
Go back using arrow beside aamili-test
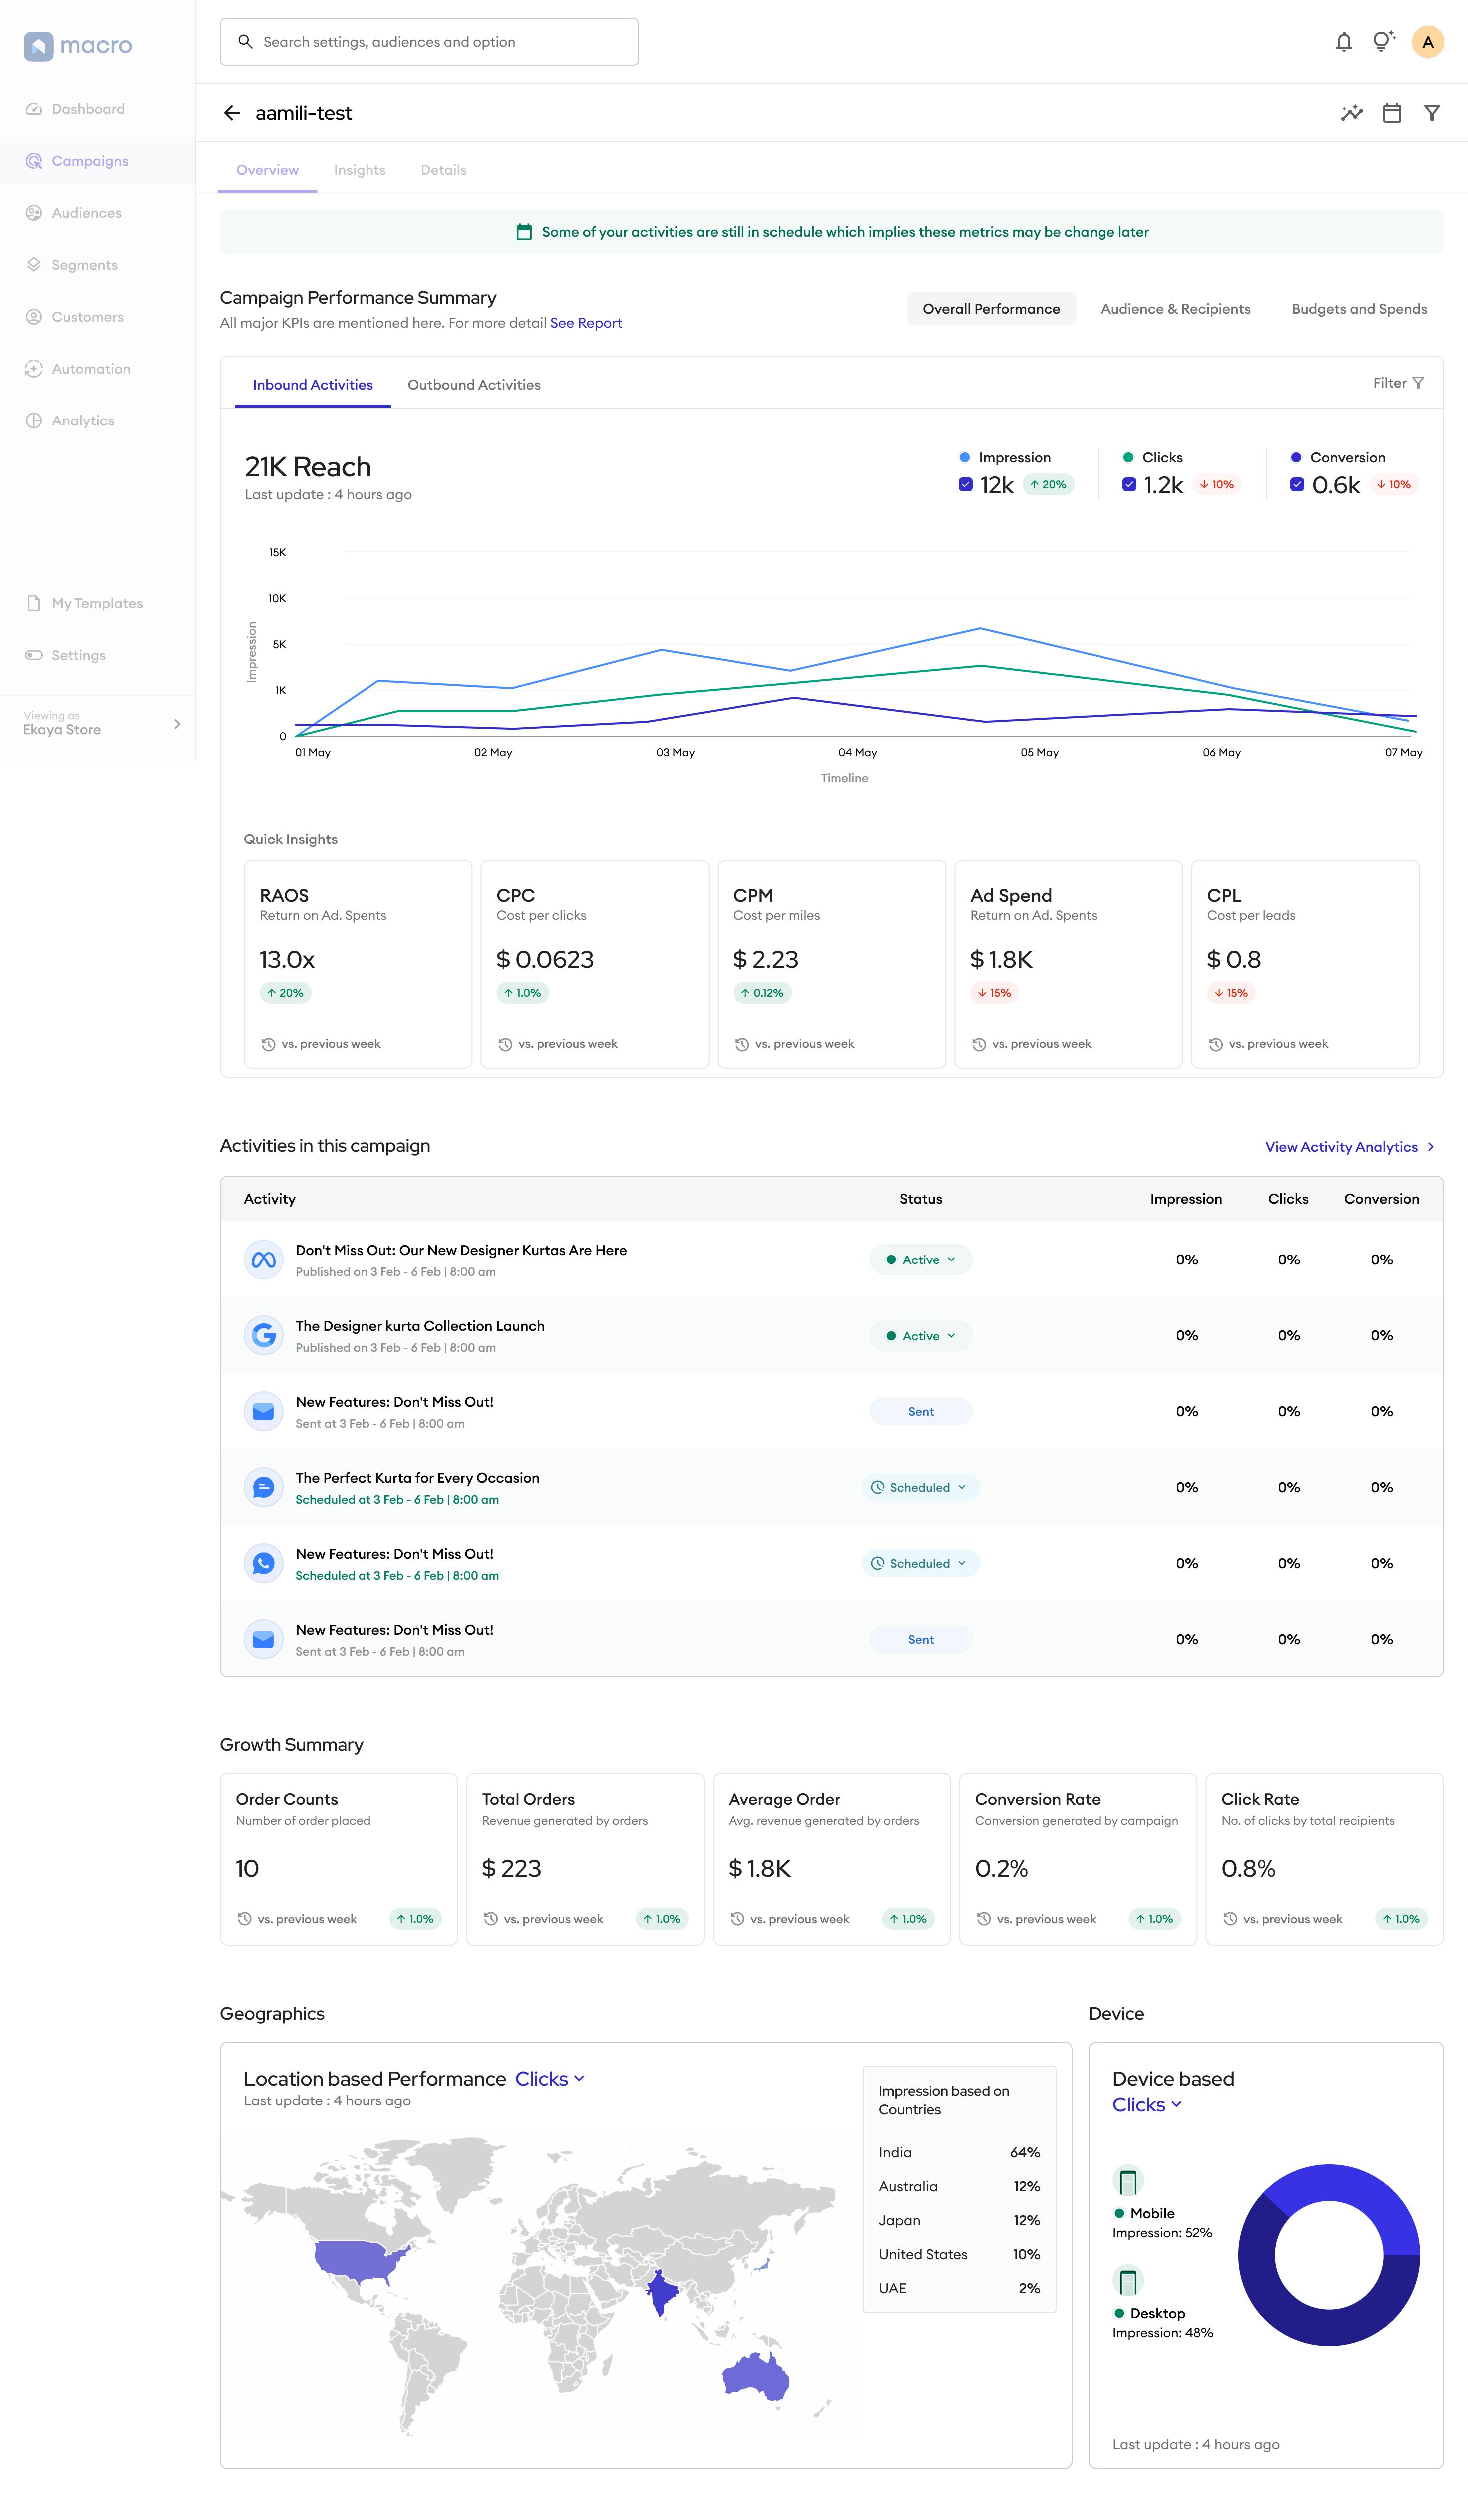coord(232,113)
